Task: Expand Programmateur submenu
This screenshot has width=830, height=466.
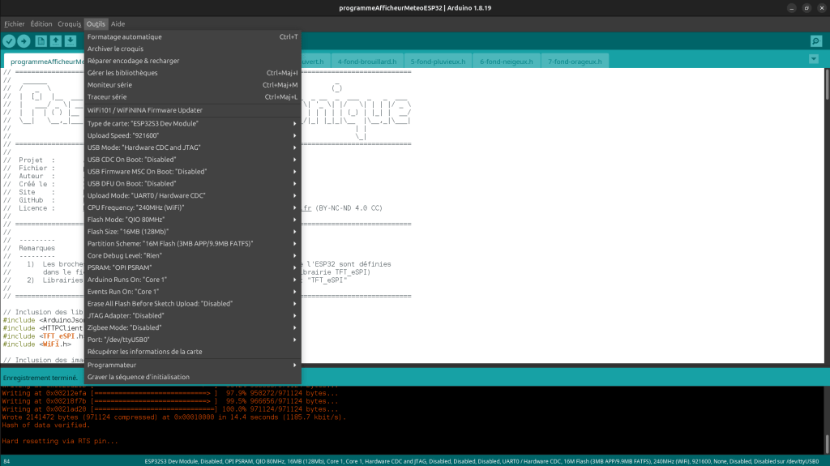Action: (x=193, y=365)
